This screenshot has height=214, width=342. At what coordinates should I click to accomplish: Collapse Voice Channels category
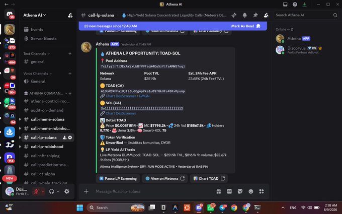38,74
